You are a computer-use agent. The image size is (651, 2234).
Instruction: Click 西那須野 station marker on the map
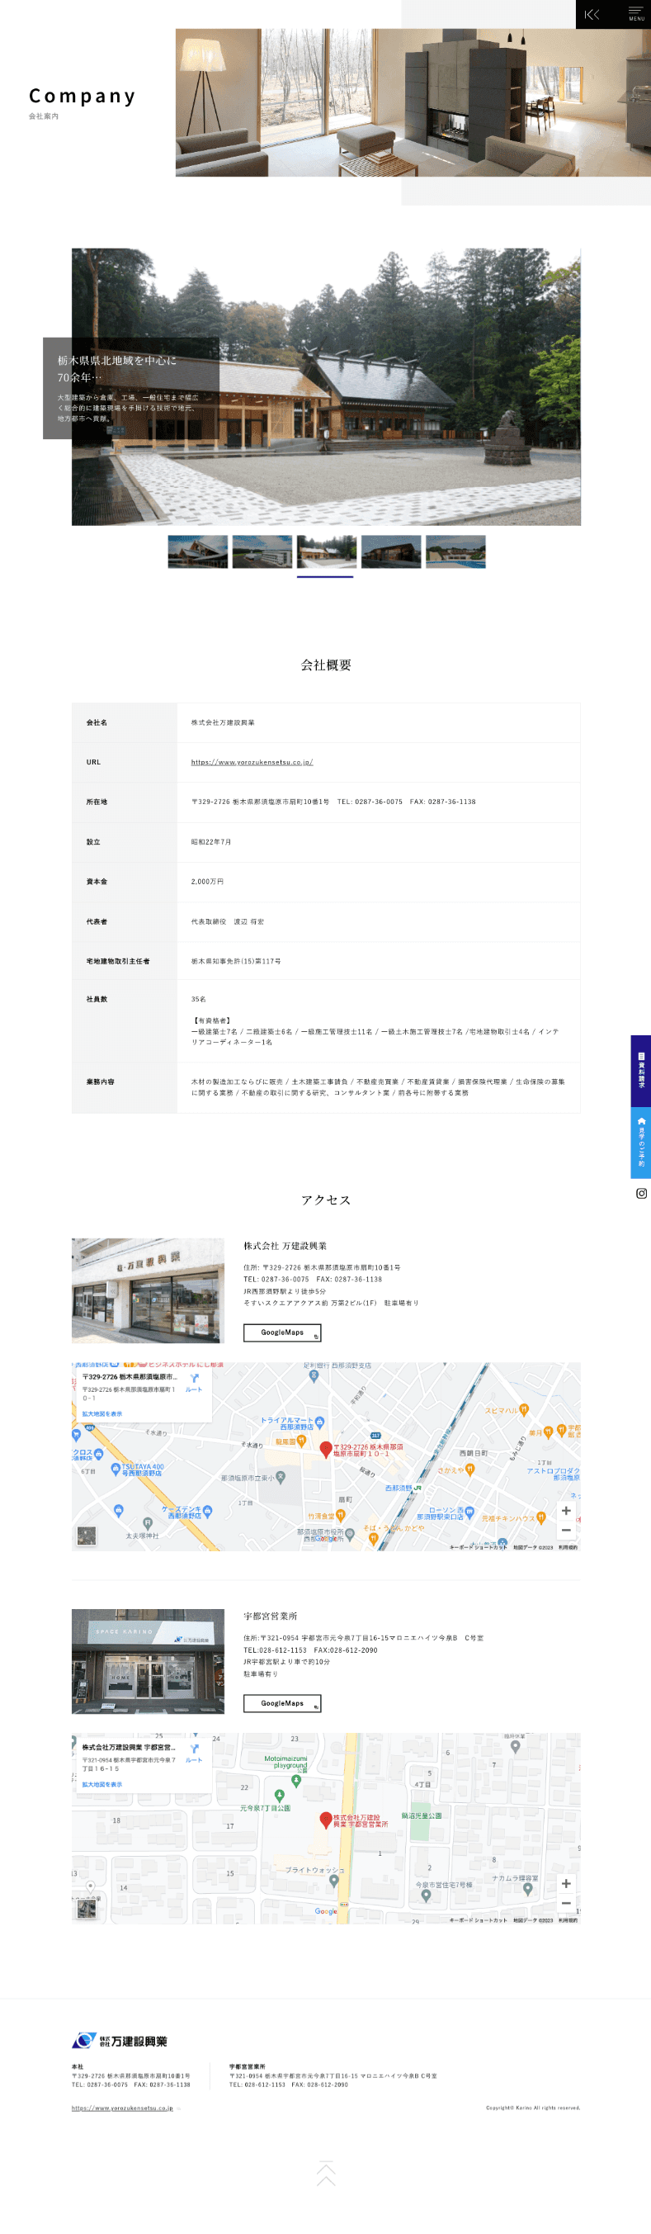click(417, 1489)
